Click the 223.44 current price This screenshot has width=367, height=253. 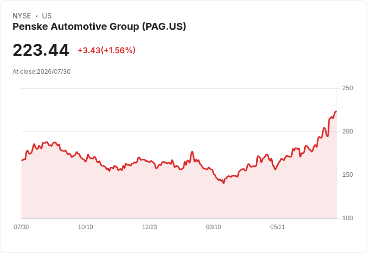tap(41, 50)
